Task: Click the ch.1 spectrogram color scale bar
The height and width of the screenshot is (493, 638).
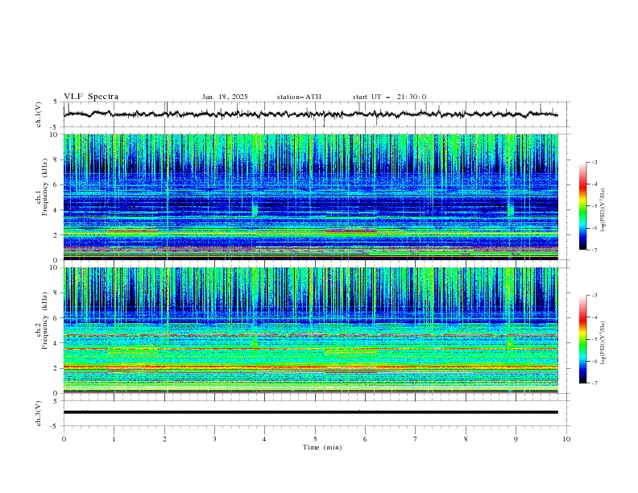Action: [x=582, y=205]
